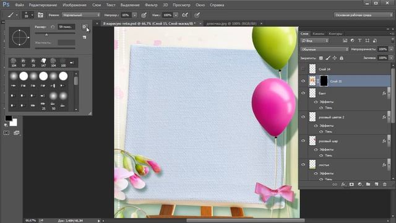Create new brush preset icon
The width and height of the screenshot is (396, 223).
pyautogui.click(x=84, y=37)
